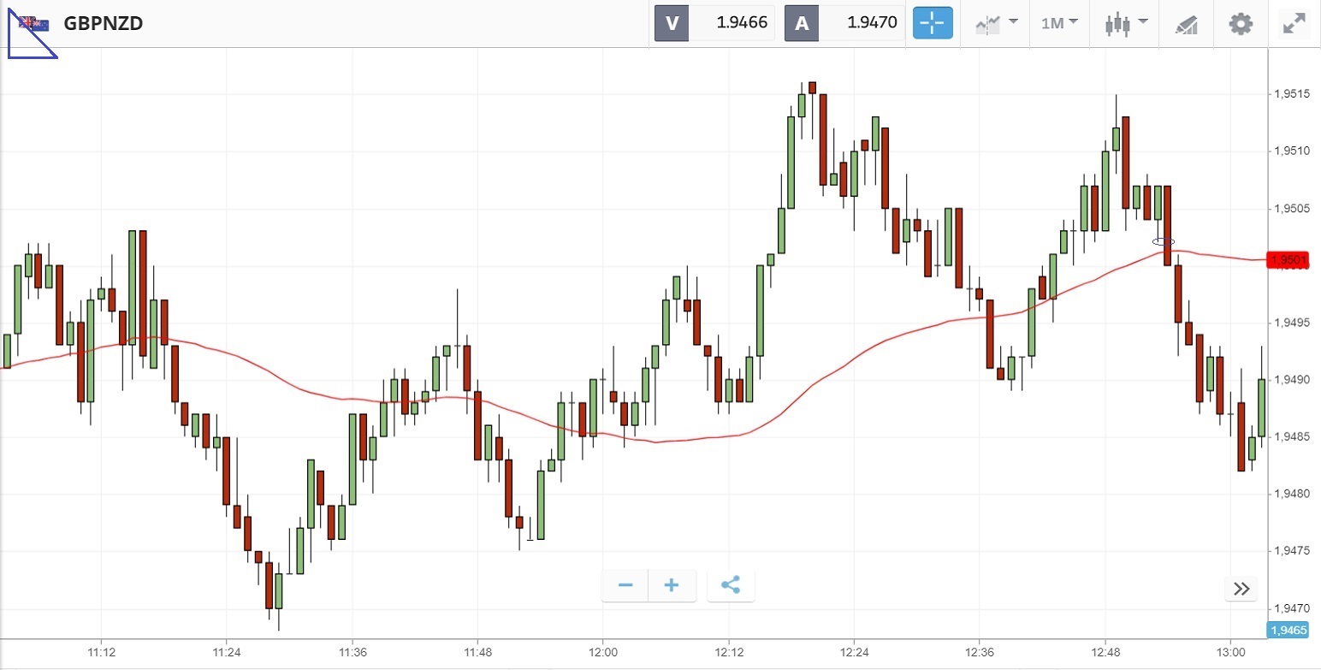Click the red 1.9501 moving average label
Screen dimensions: 1321x670
click(x=1288, y=259)
